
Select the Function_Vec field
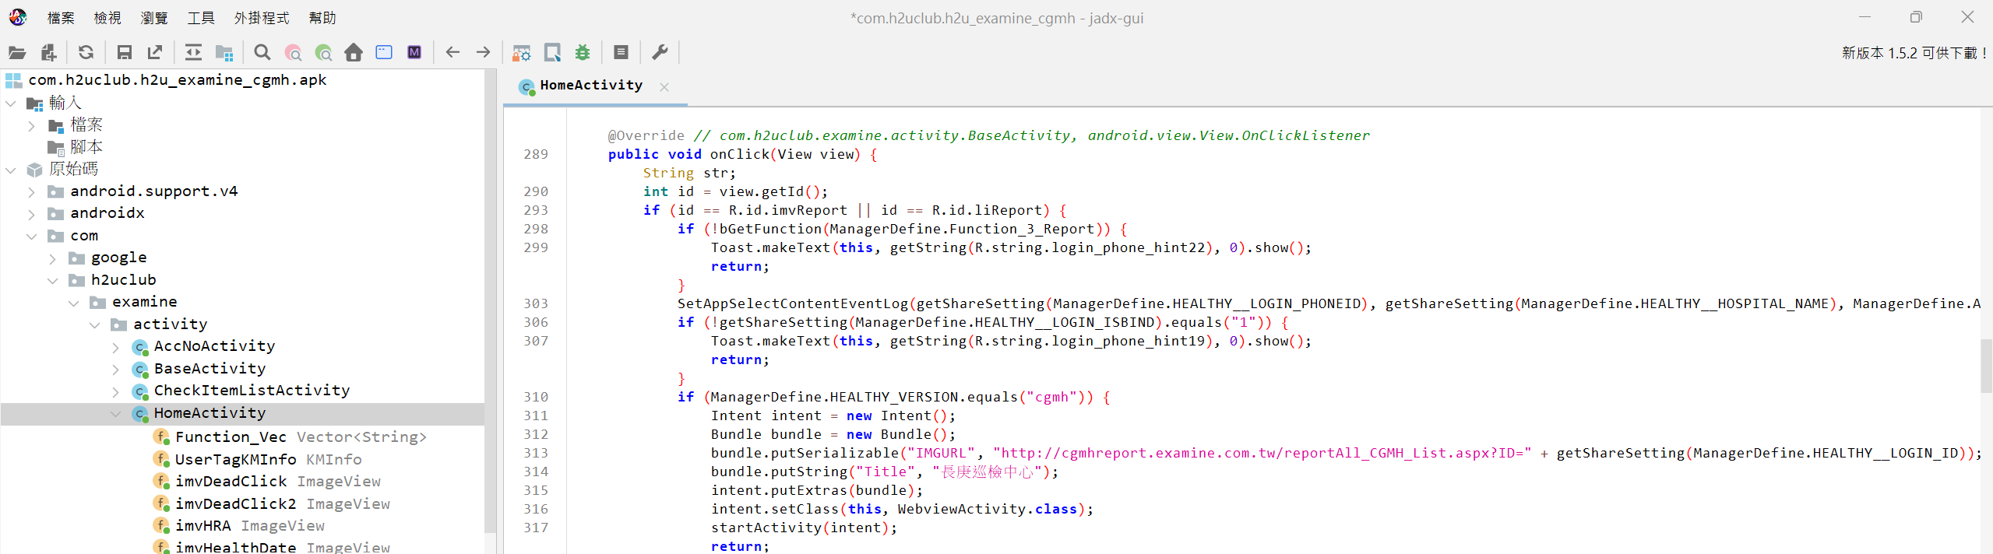pyautogui.click(x=301, y=437)
